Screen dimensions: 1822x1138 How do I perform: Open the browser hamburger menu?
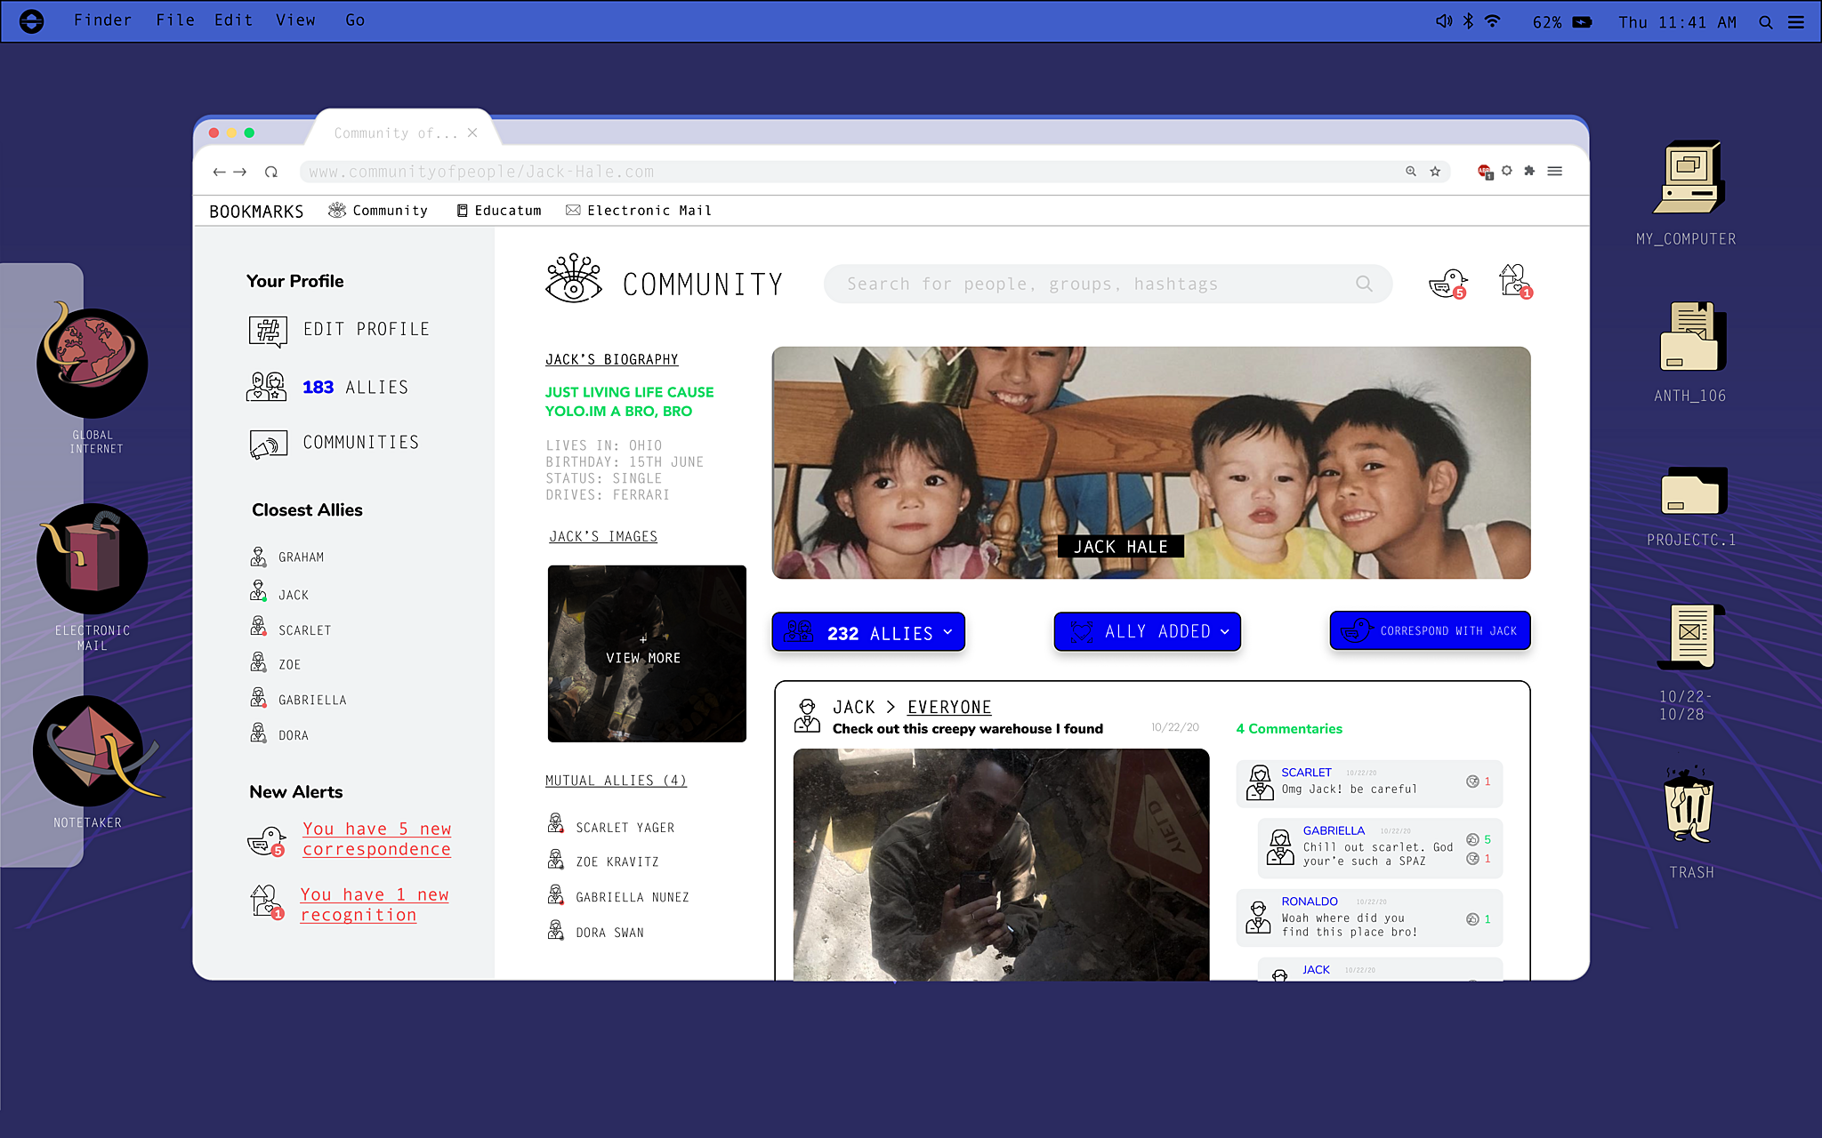(1555, 171)
